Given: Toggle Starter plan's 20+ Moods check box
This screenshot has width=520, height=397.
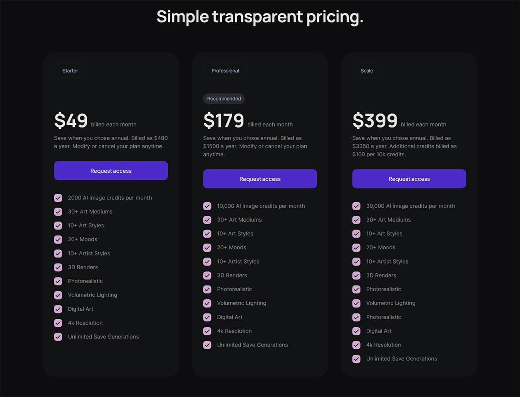Looking at the screenshot, I should coord(58,240).
